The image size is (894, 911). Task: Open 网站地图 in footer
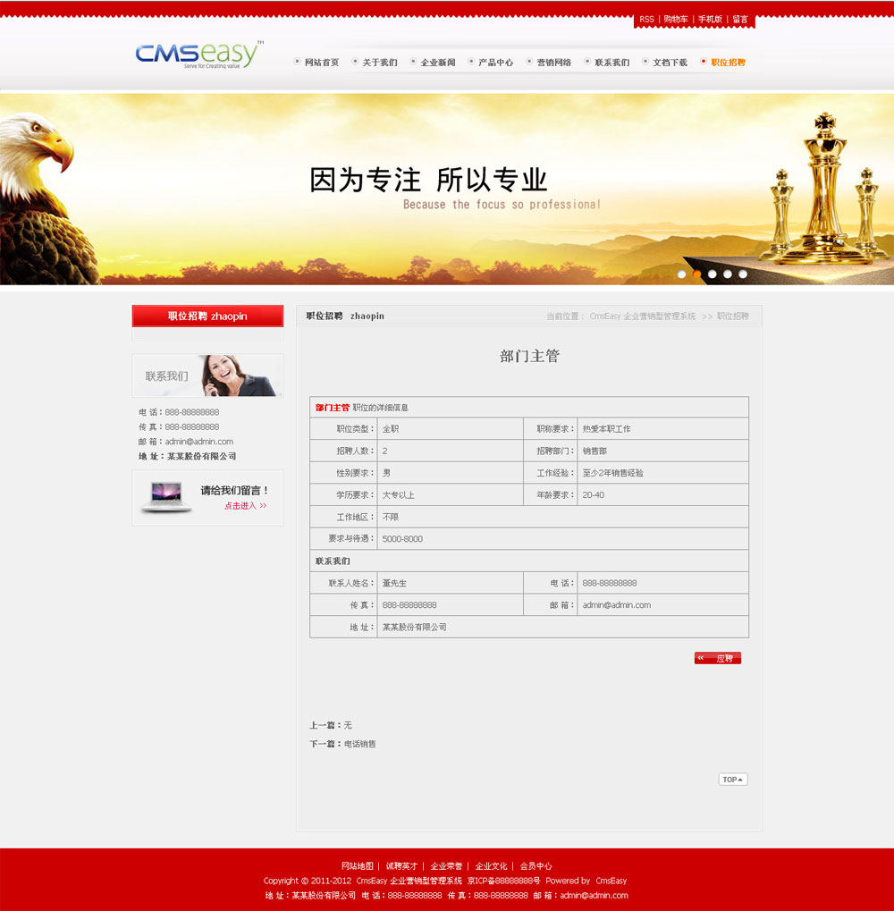point(357,866)
